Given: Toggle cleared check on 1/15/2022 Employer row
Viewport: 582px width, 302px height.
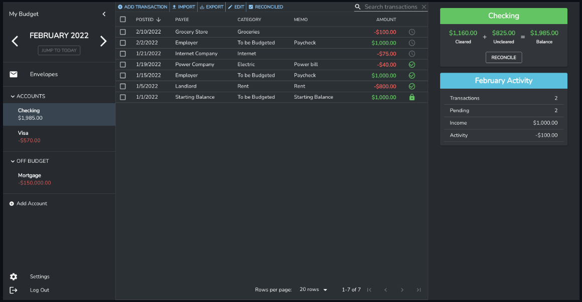Looking at the screenshot, I should point(411,75).
